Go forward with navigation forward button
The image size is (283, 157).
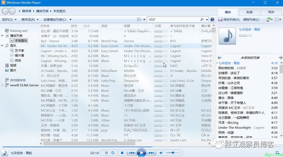click(12, 11)
